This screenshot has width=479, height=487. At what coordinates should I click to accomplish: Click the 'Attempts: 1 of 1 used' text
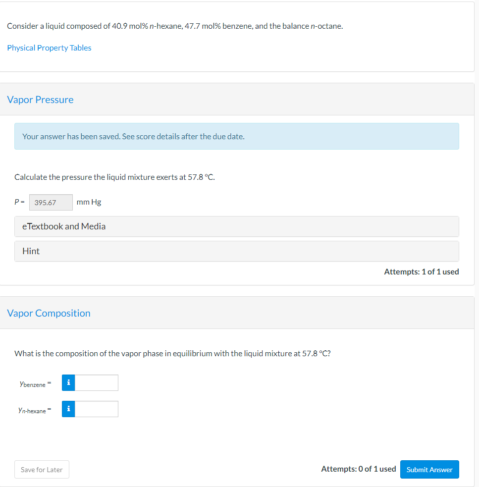point(421,271)
